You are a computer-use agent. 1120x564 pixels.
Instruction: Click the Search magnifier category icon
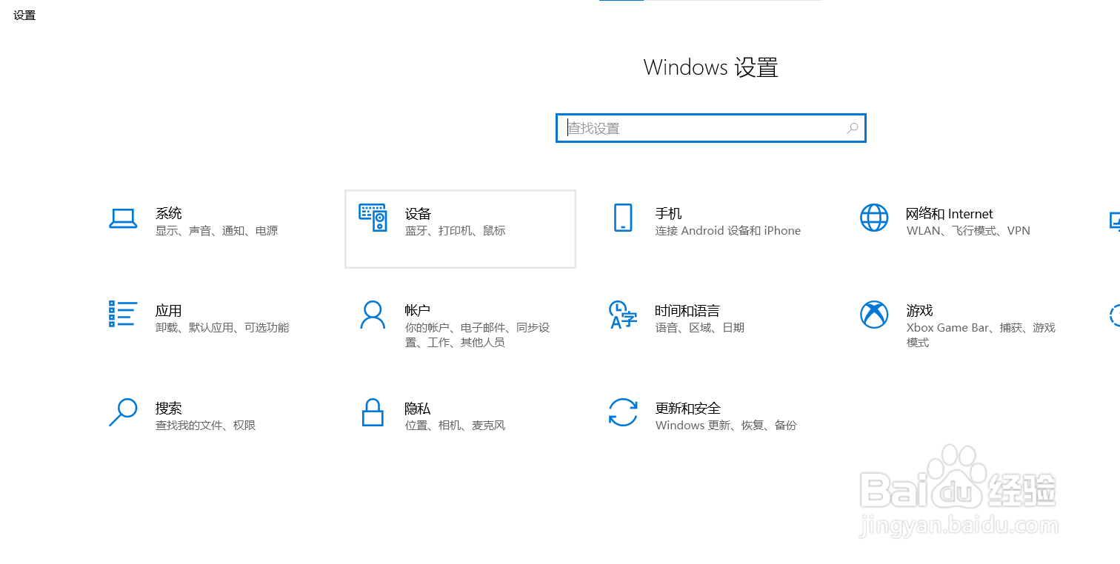[123, 412]
